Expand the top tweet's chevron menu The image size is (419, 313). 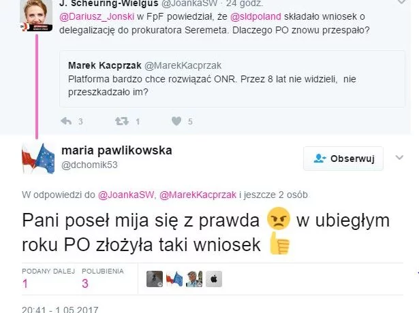point(402,2)
